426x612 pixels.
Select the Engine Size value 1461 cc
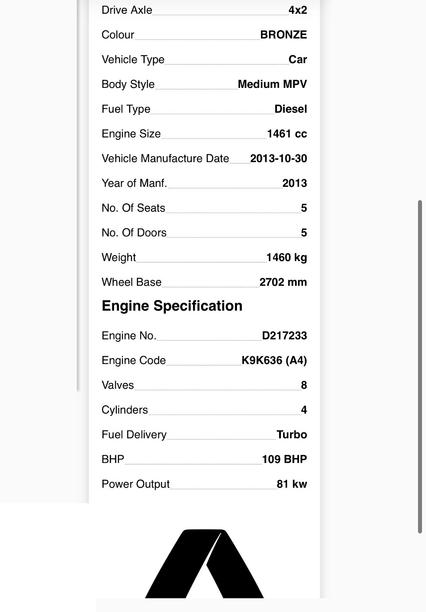(287, 134)
